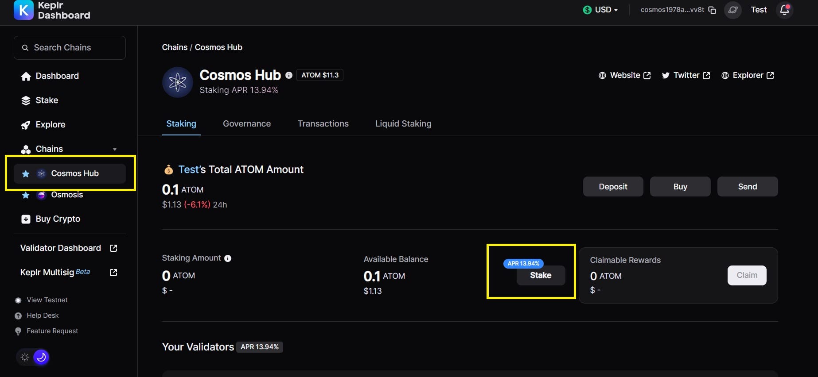
Task: Click the cosmos1978a...vv8t wallet address
Action: tap(672, 10)
